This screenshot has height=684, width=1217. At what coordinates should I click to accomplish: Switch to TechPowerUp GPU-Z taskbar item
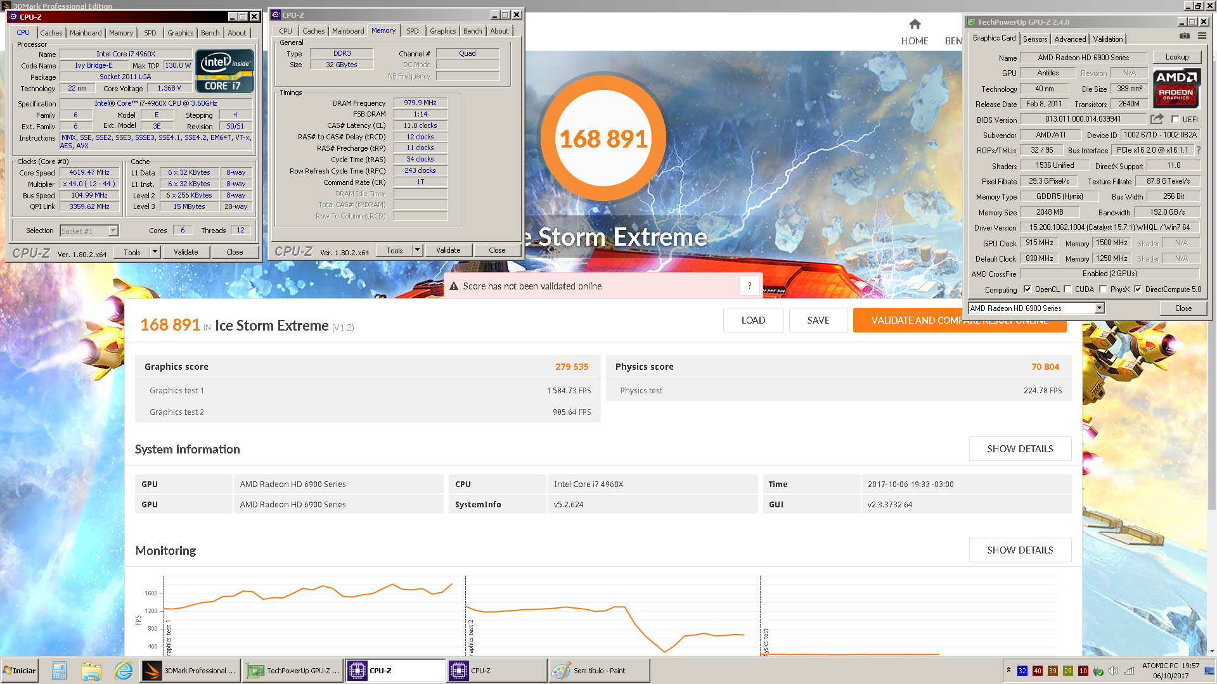click(293, 671)
